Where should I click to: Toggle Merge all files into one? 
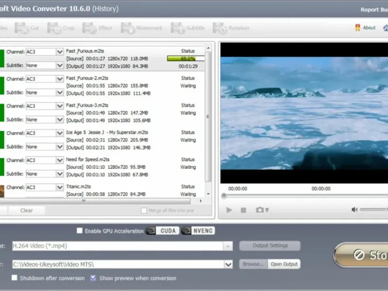(x=144, y=210)
